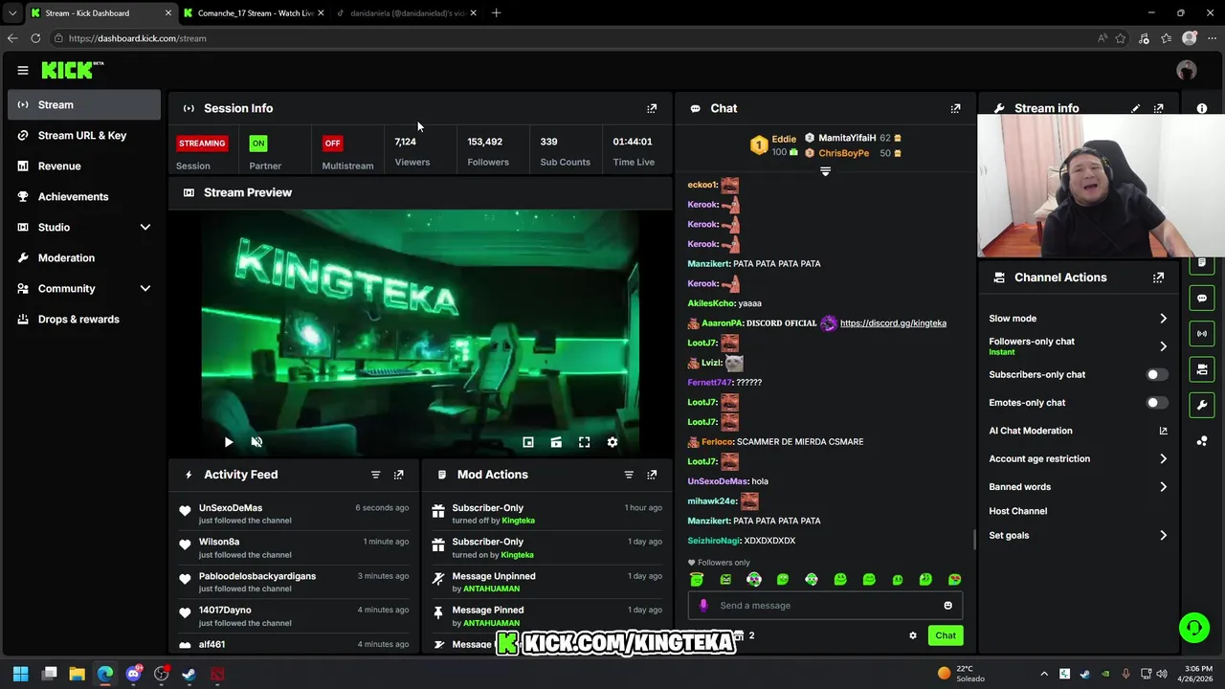The width and height of the screenshot is (1225, 689).
Task: Go to Revenue in sidebar
Action: pyautogui.click(x=84, y=167)
